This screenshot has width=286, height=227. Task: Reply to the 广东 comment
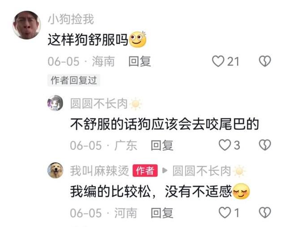tap(162, 146)
